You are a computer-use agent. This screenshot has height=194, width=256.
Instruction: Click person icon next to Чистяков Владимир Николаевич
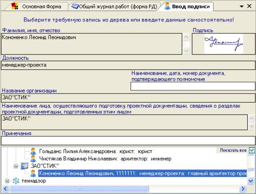(x=33, y=159)
